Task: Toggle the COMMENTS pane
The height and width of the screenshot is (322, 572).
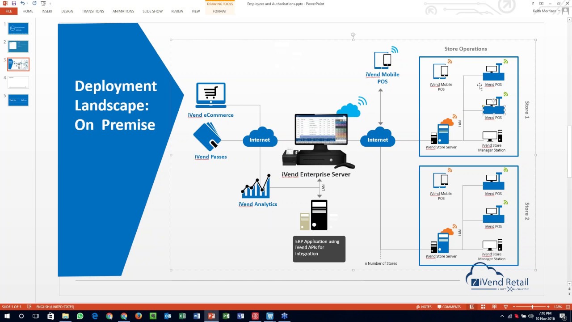Action: (x=449, y=307)
